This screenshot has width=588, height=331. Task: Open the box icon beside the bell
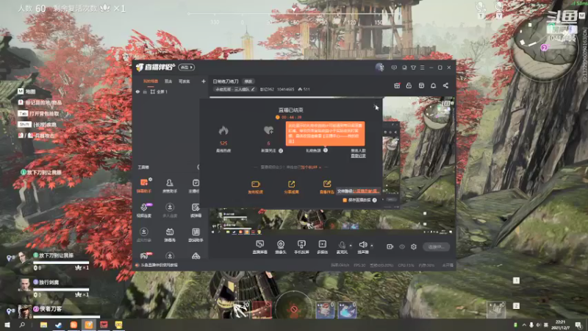coord(421,85)
